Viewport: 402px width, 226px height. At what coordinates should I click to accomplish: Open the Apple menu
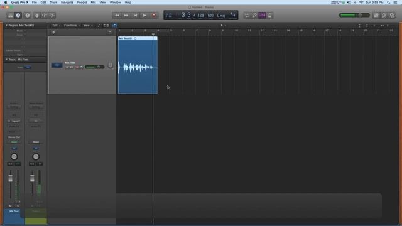pyautogui.click(x=6, y=3)
